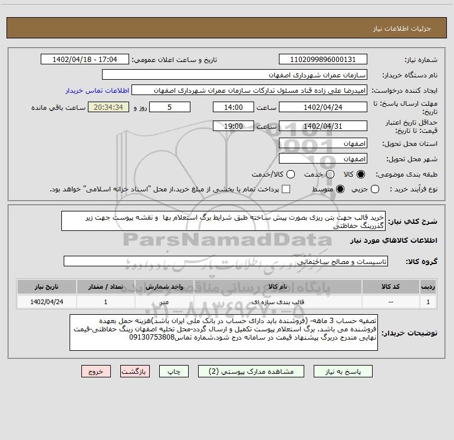Screen dimensions: 454x440
Task: Click the توضیحات خریدار: label
Action: click(409, 333)
